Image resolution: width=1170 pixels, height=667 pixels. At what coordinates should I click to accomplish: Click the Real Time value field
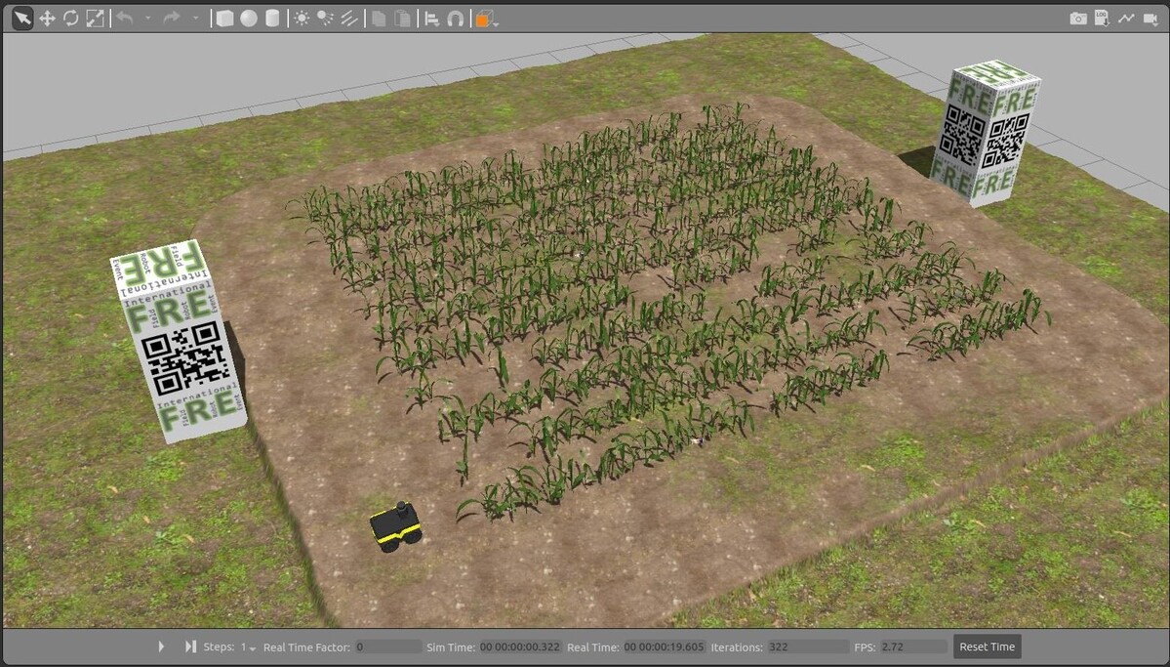pos(666,646)
